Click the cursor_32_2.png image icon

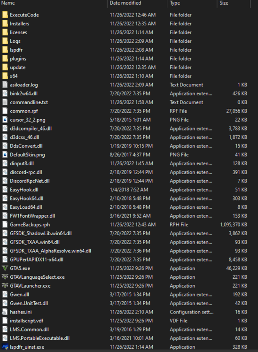click(x=5, y=120)
